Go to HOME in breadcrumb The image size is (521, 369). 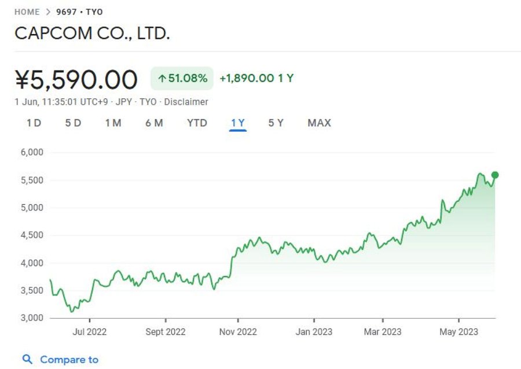27,12
